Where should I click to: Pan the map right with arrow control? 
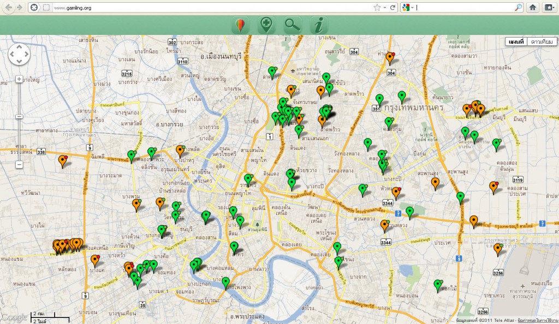tap(26, 55)
